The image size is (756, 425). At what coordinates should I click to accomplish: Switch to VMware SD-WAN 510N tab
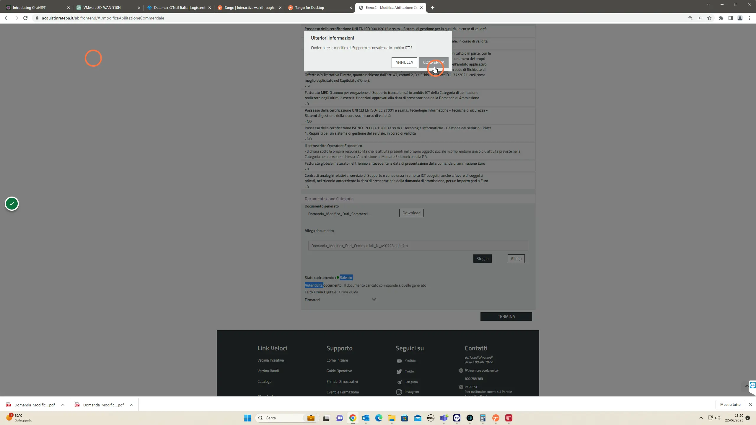point(108,8)
